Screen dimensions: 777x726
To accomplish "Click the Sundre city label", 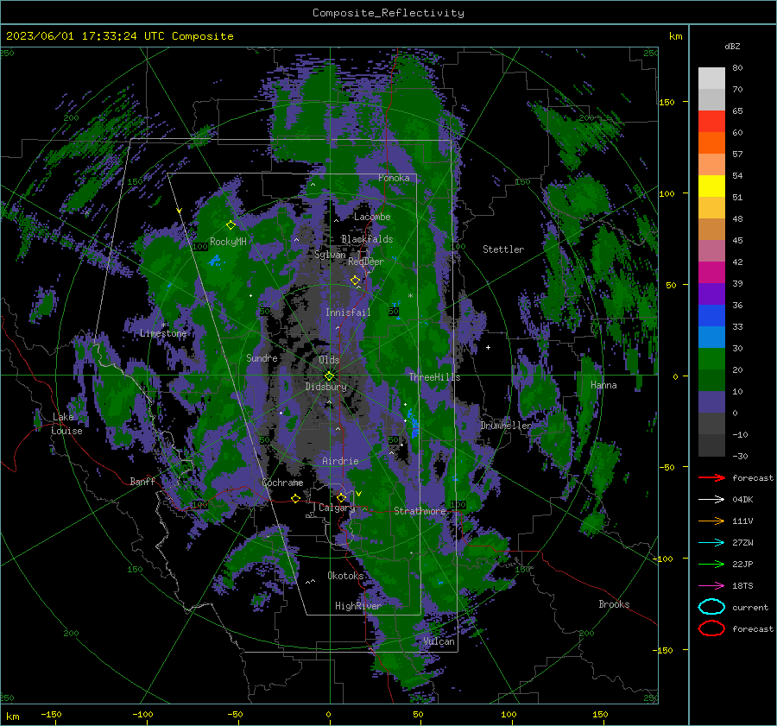I will point(262,357).
